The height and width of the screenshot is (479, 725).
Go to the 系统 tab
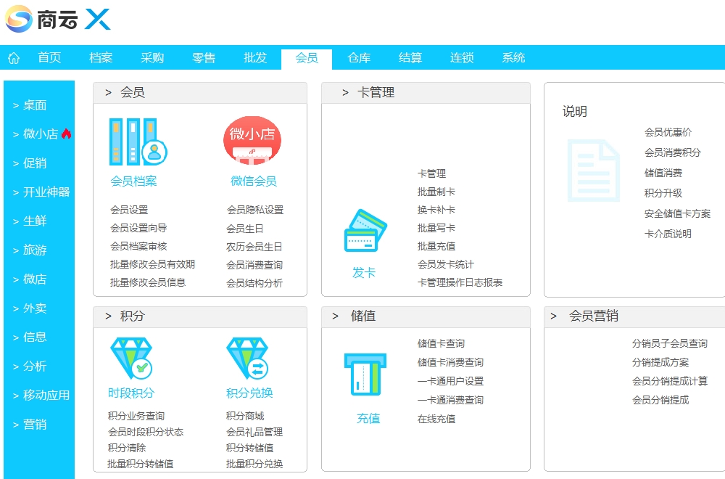pyautogui.click(x=513, y=58)
